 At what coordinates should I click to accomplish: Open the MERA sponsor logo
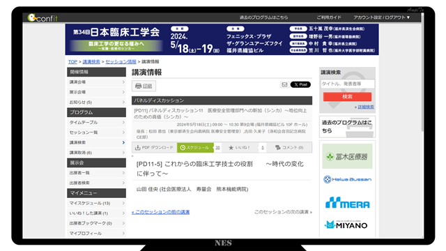coord(347,203)
